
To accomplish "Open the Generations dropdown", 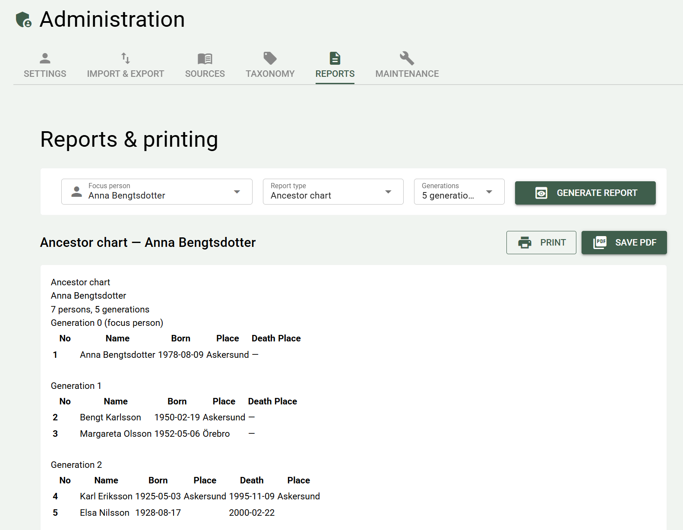I will (459, 192).
